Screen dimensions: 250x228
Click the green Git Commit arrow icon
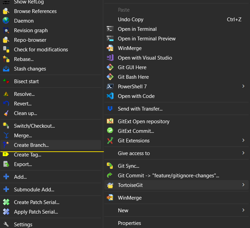[110, 175]
